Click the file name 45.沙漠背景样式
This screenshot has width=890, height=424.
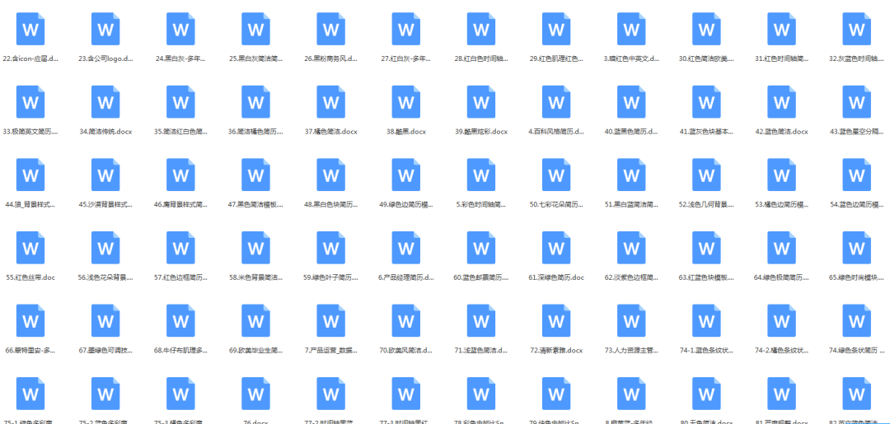(105, 204)
